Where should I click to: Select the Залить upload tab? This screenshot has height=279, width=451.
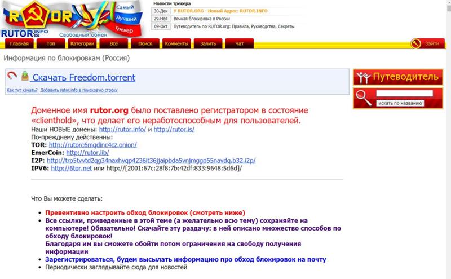click(208, 43)
